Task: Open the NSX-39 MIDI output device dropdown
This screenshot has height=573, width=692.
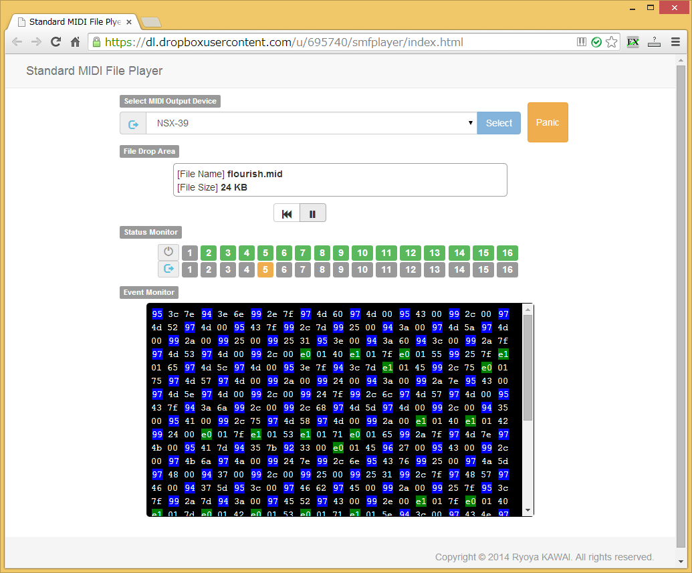Action: 312,123
